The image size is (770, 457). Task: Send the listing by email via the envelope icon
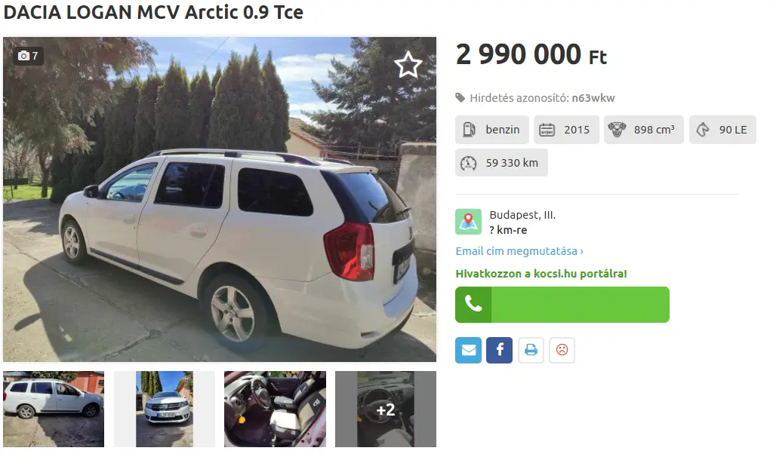pos(468,350)
